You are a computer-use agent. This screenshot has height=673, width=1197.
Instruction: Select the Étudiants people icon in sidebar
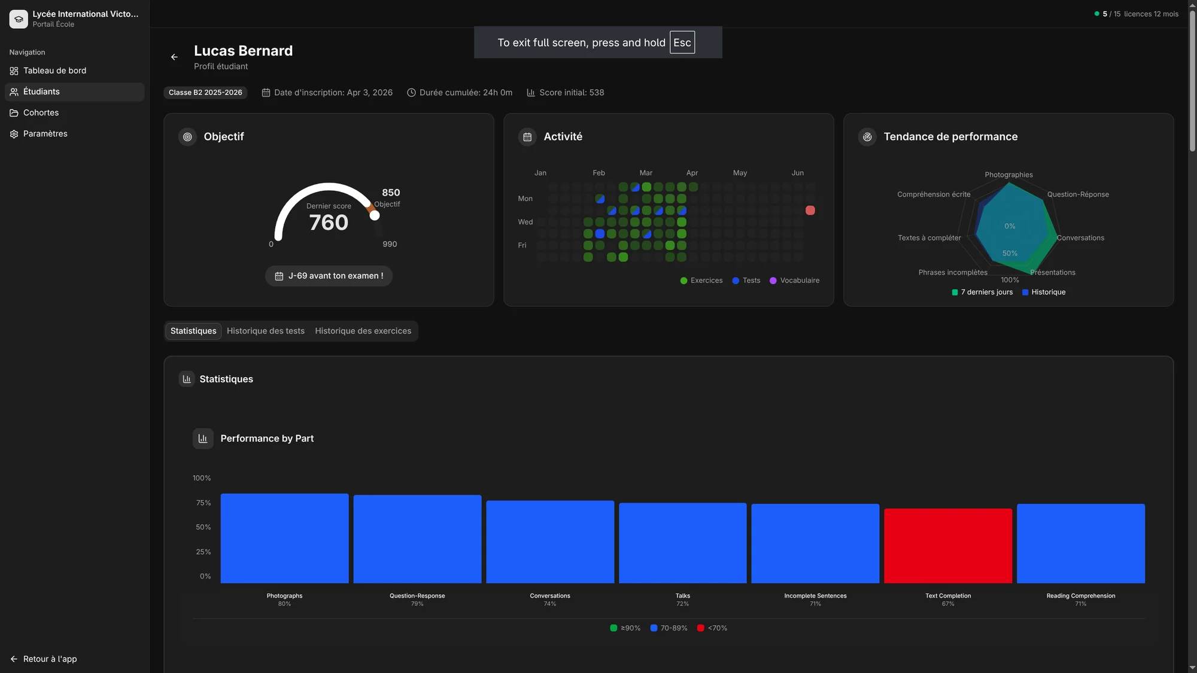pos(14,92)
